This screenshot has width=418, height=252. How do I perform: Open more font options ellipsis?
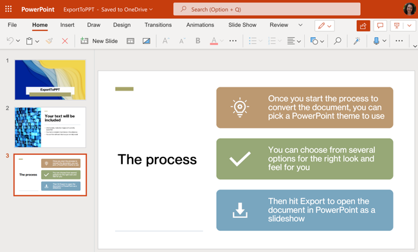233,40
